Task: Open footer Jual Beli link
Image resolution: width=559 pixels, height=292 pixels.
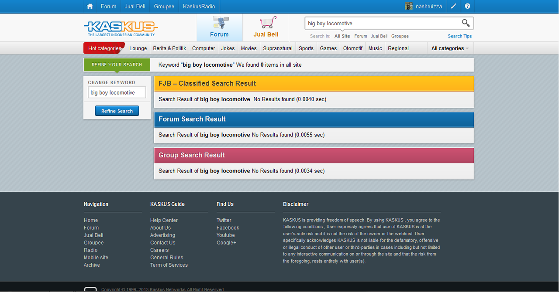Action: (x=93, y=235)
